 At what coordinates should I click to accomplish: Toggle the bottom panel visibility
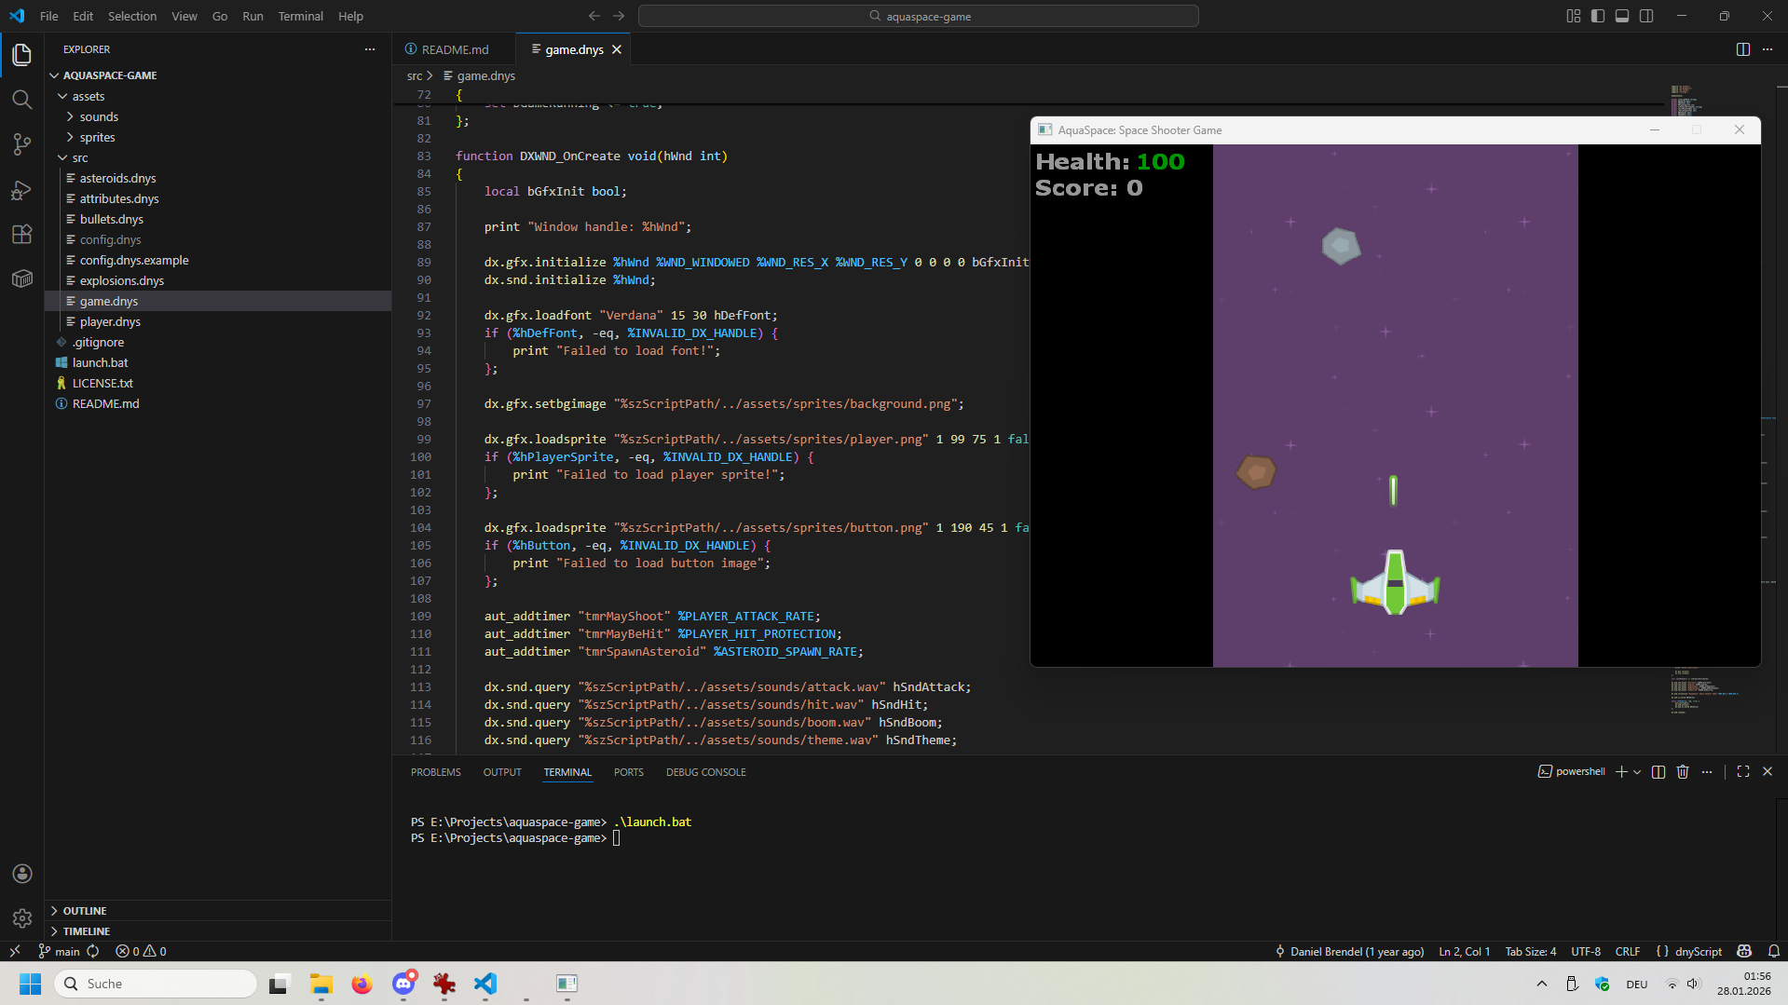point(1621,16)
